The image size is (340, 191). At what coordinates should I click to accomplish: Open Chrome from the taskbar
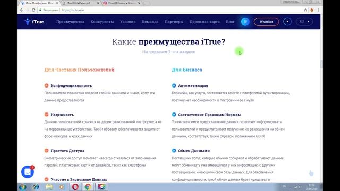coord(88,187)
